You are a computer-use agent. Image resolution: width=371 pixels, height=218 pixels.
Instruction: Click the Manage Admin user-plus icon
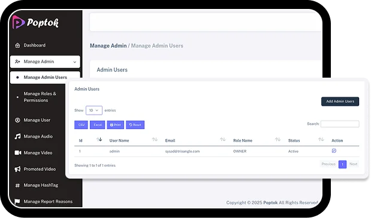coord(17,62)
